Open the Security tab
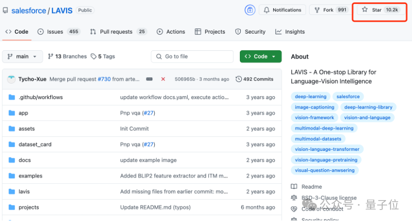Image resolution: width=412 pixels, height=221 pixels. pos(250,32)
